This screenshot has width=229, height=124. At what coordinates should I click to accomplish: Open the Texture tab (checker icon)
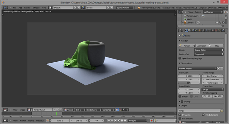click(216, 30)
